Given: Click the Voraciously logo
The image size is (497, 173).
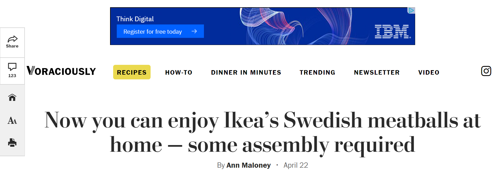Looking at the screenshot, I should click(x=61, y=71).
